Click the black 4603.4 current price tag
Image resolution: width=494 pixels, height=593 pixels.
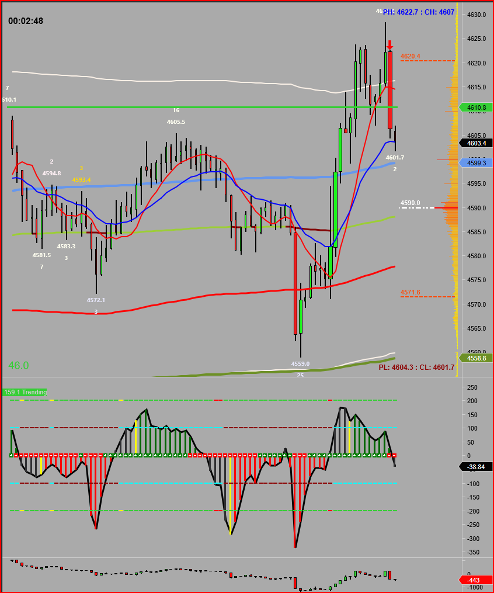coord(476,143)
